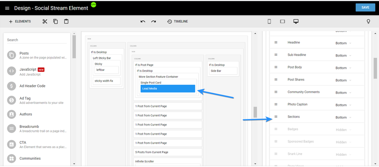
Task: Click the paste clipboard icon
Action: 66,22
